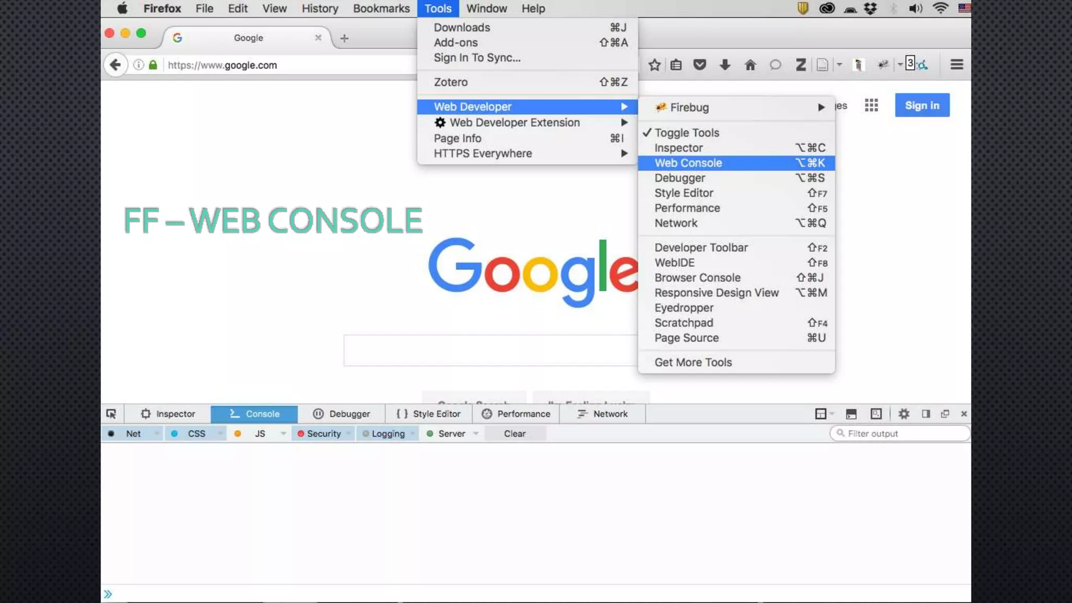Viewport: 1072px width, 603px height.
Task: Click the frame selector icon in devtools
Action: click(821, 414)
